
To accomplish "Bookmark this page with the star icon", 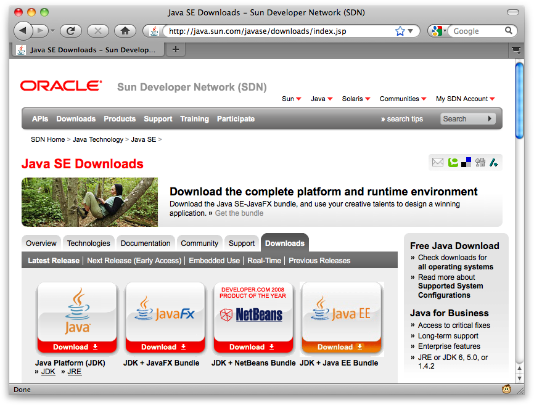I will pos(400,31).
